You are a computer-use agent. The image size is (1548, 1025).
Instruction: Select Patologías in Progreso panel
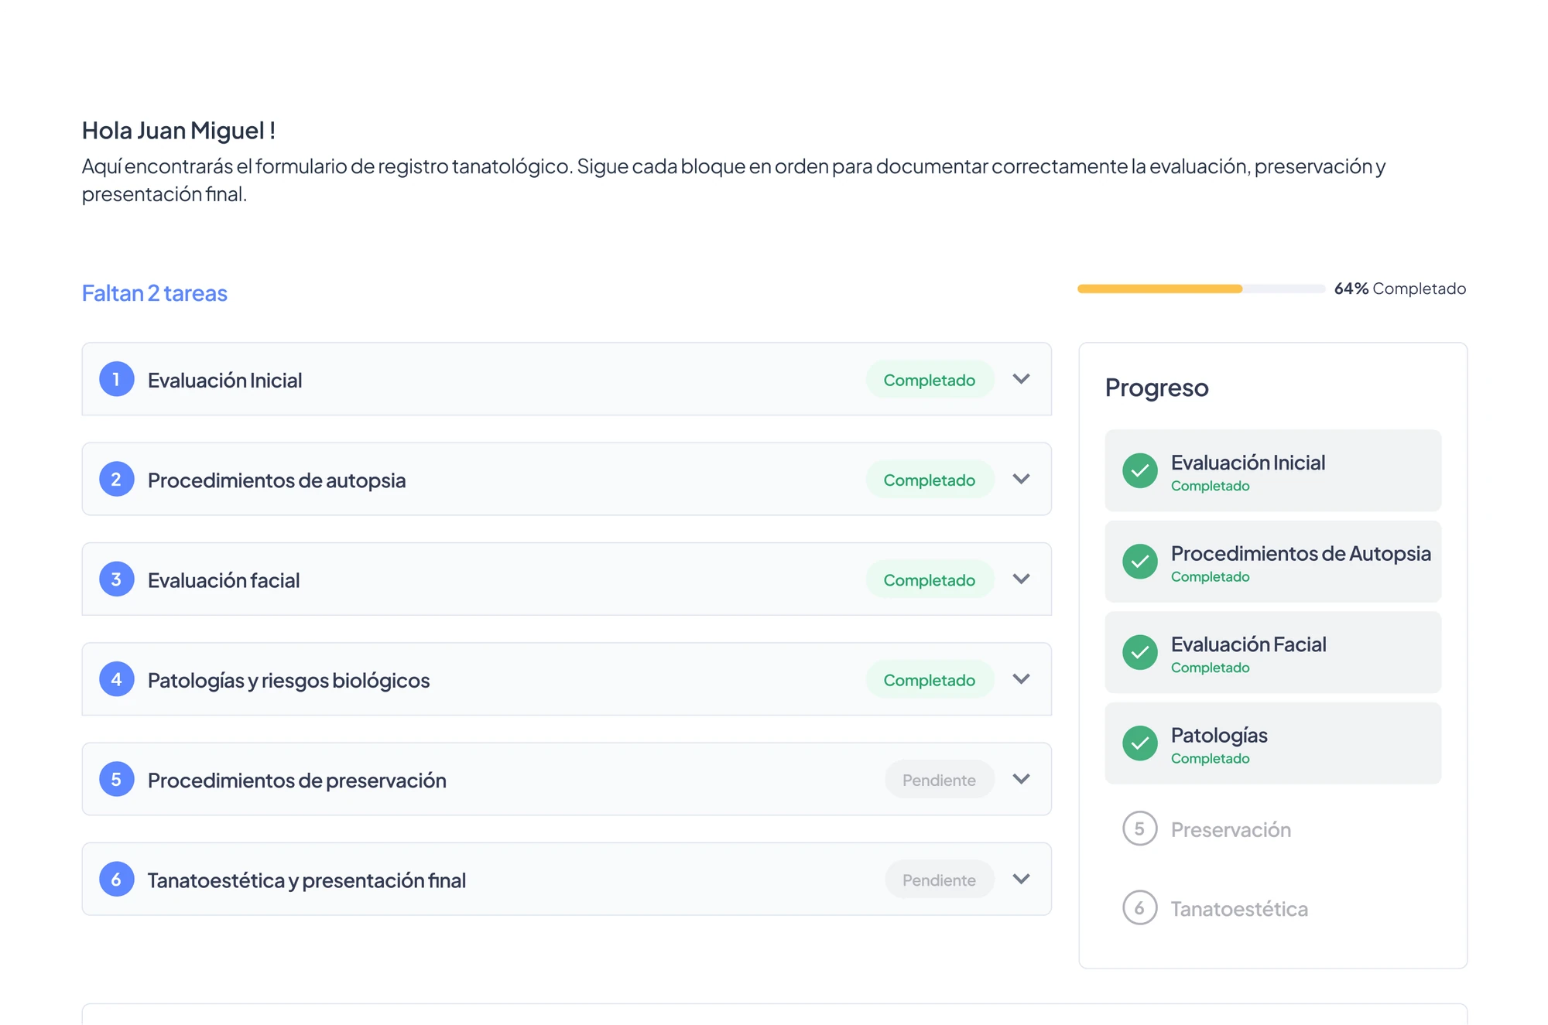click(x=1272, y=743)
